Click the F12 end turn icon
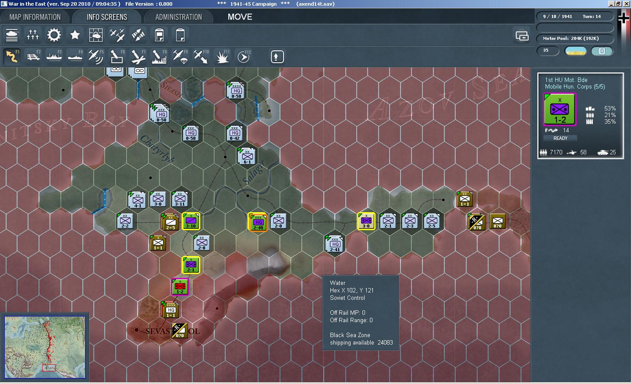The image size is (631, 384). click(243, 57)
